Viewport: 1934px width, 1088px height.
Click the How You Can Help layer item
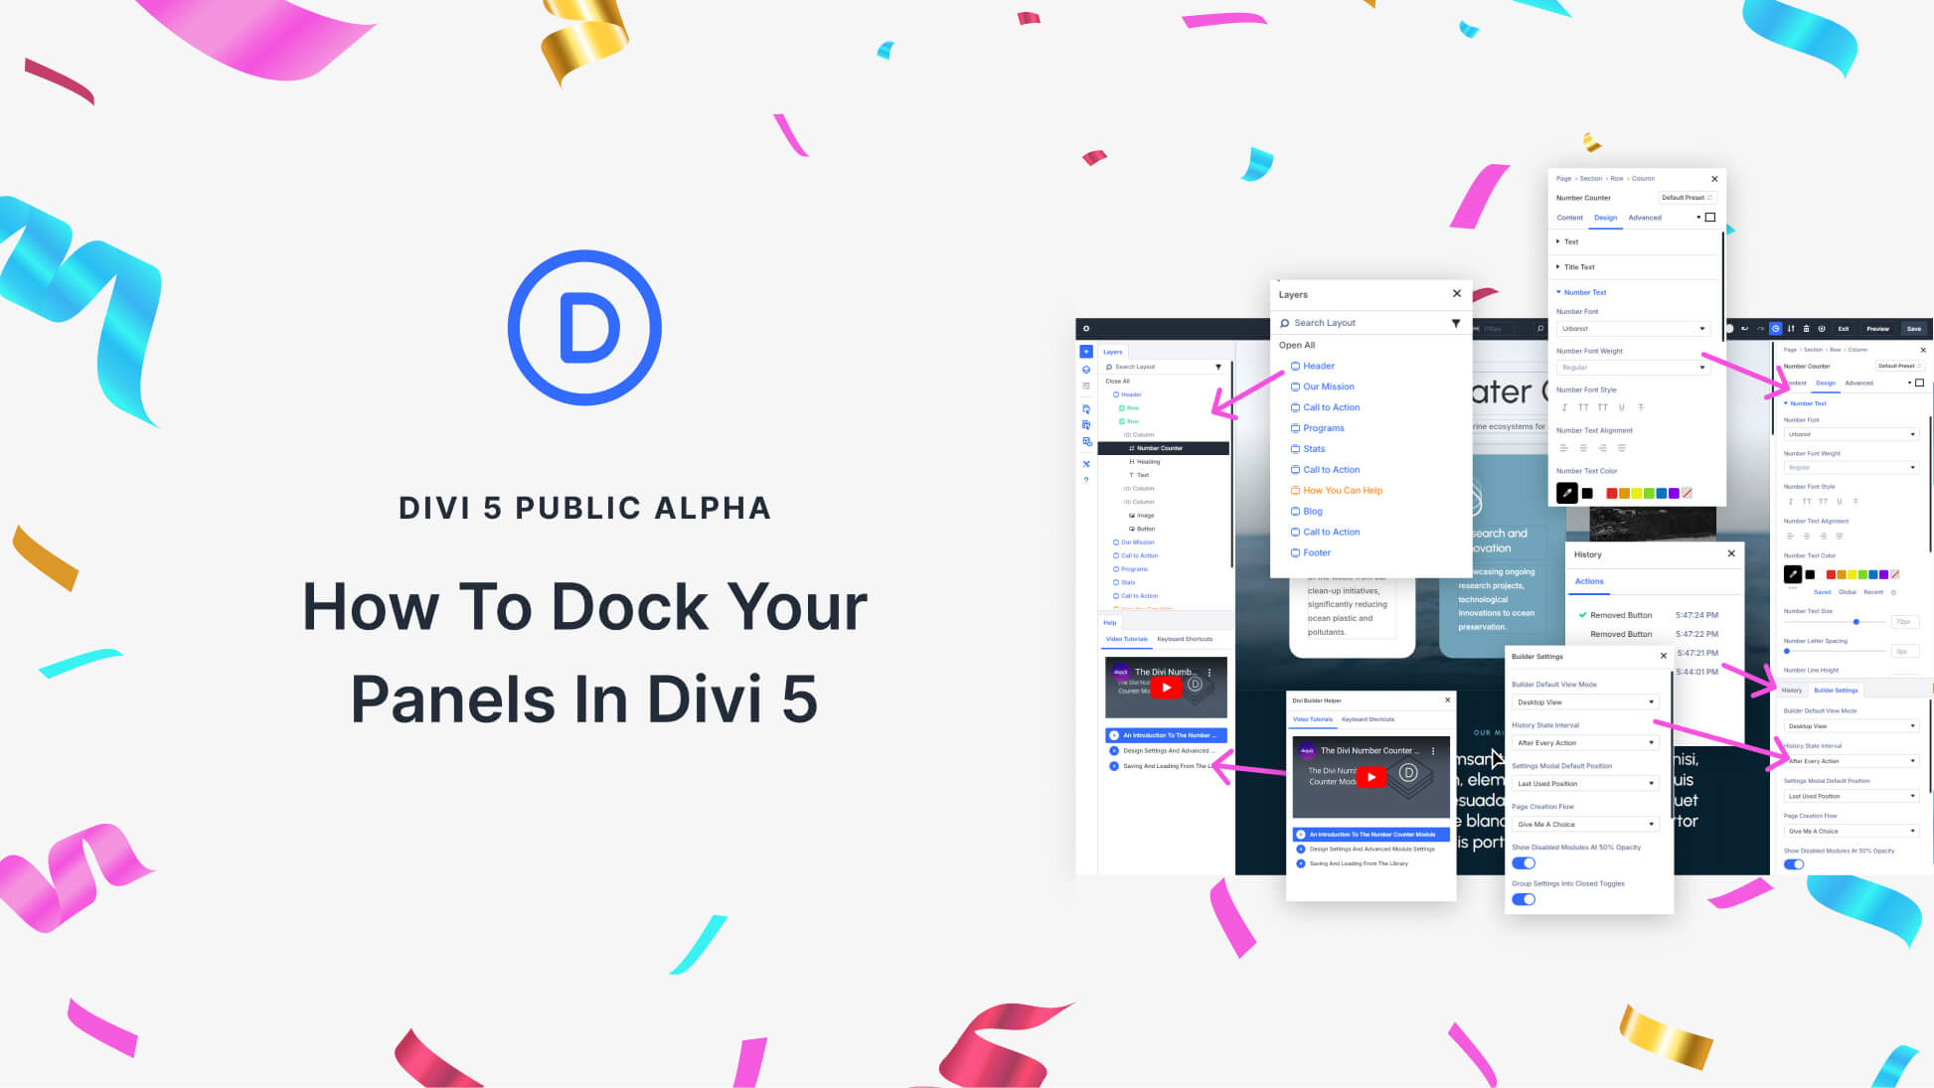1343,490
